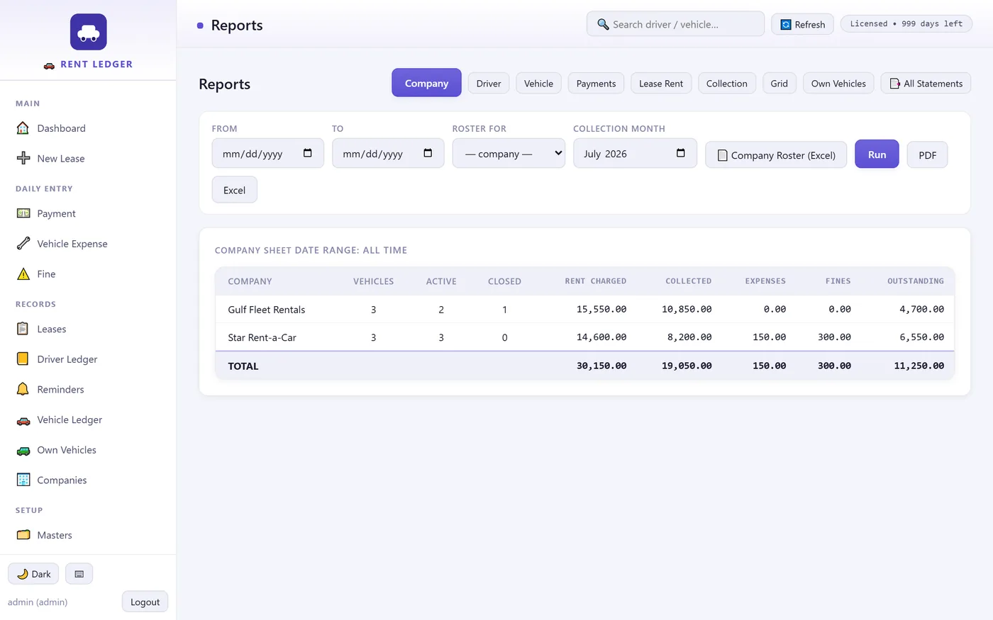Open the Driver Ledger page
The height and width of the screenshot is (620, 993).
[88, 359]
